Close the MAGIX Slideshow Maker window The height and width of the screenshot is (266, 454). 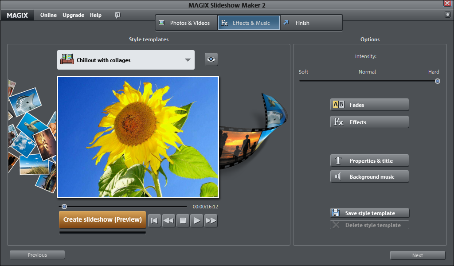[447, 4]
